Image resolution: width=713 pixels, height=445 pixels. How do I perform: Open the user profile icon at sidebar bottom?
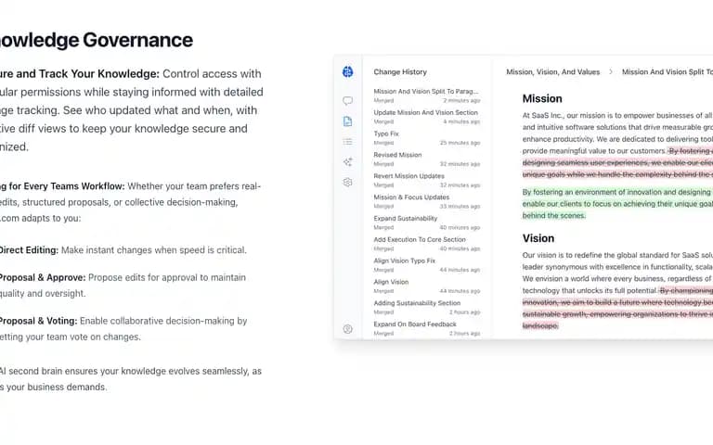pos(347,329)
